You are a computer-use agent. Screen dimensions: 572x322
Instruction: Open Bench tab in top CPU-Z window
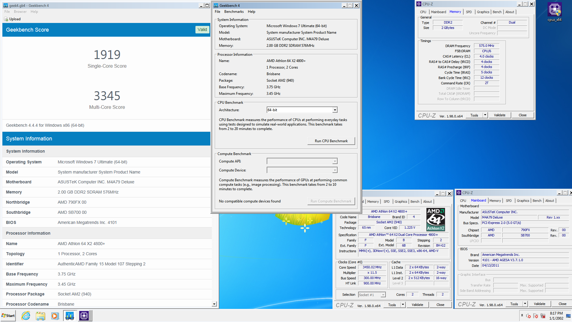click(x=497, y=12)
